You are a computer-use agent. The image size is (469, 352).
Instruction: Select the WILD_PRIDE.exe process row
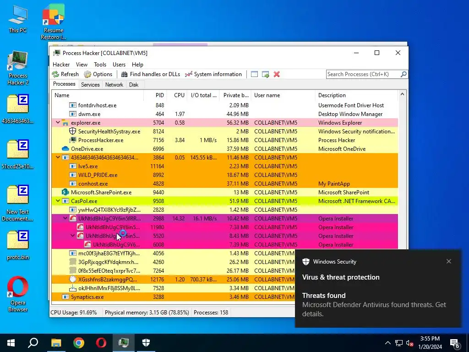(225, 175)
